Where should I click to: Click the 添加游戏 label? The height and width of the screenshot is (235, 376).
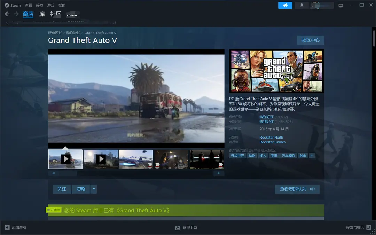(19, 227)
